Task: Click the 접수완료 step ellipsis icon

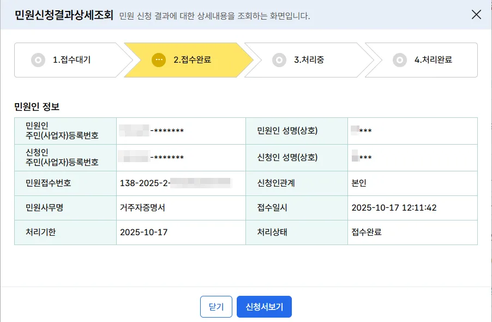Action: point(159,60)
